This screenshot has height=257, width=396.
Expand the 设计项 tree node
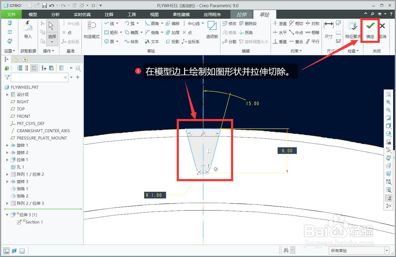(x=7, y=95)
